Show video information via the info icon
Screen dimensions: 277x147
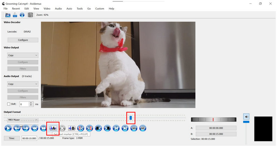(x=22, y=15)
